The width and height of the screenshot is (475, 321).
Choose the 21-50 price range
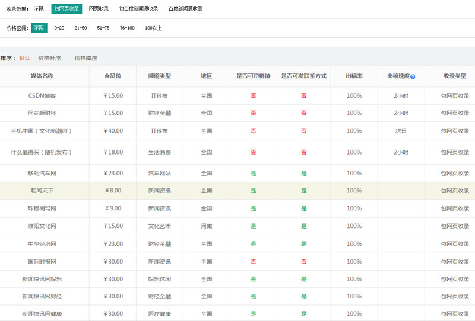(x=81, y=28)
